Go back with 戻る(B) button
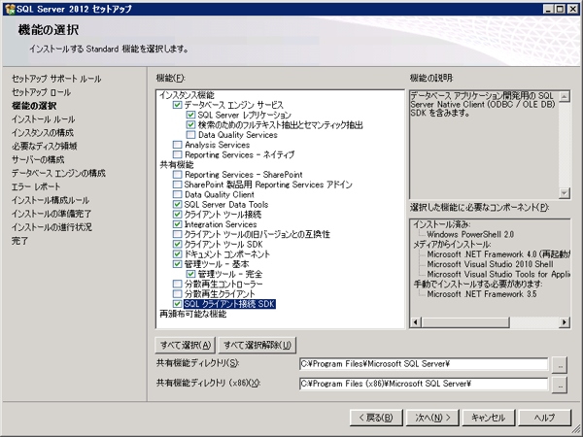The width and height of the screenshot is (583, 437). pyautogui.click(x=376, y=418)
